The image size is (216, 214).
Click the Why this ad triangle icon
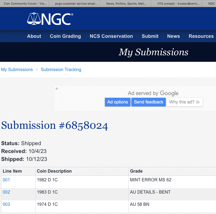pyautogui.click(x=198, y=102)
